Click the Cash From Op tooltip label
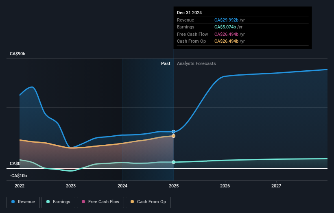Screen dimensions: 334x213 coord(191,41)
